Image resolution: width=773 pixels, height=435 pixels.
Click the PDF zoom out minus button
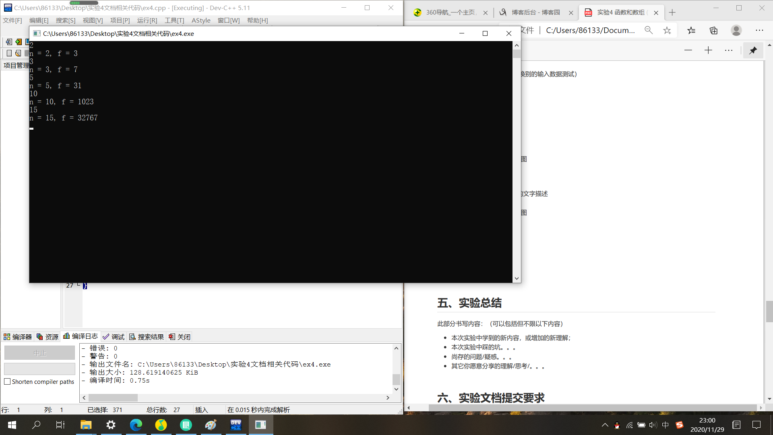coord(688,50)
